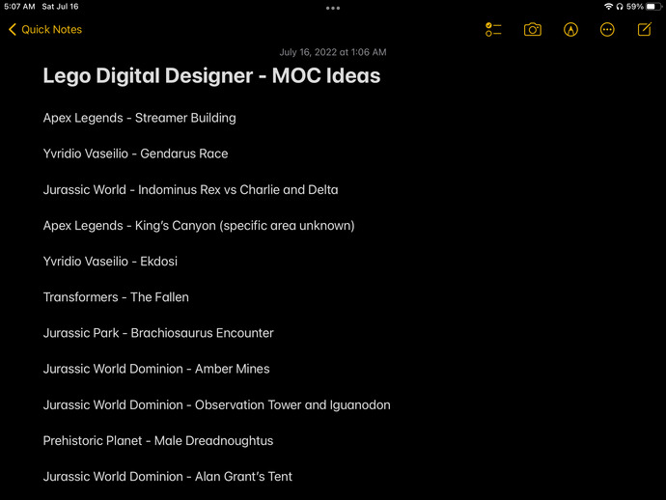Screen dimensions: 666x500
Task: Tap the multitasking three-dots control
Action: coord(333,8)
